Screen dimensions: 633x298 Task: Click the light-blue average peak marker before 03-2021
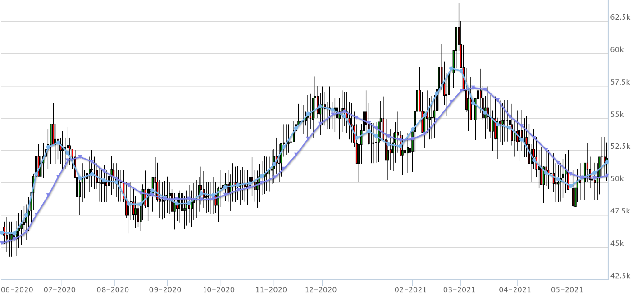pyautogui.click(x=451, y=68)
